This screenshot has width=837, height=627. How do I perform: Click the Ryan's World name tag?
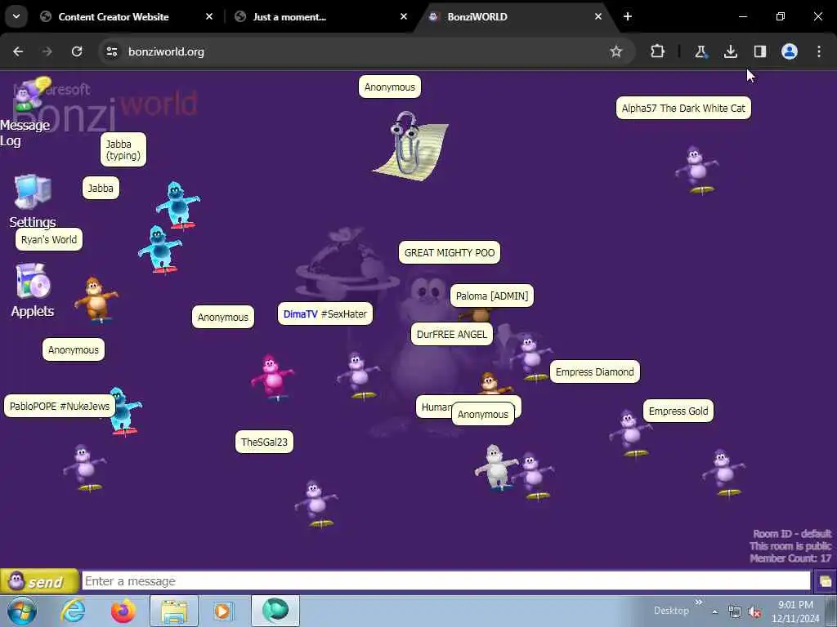click(x=49, y=240)
